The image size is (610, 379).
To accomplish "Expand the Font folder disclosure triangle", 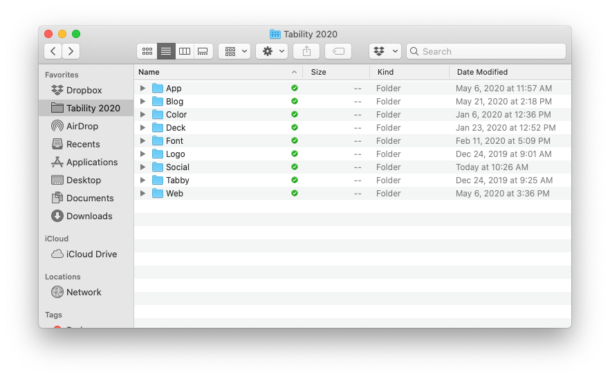I will click(x=142, y=141).
